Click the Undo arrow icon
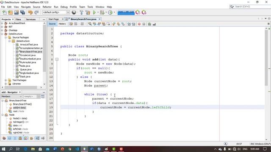 pos(30,12)
